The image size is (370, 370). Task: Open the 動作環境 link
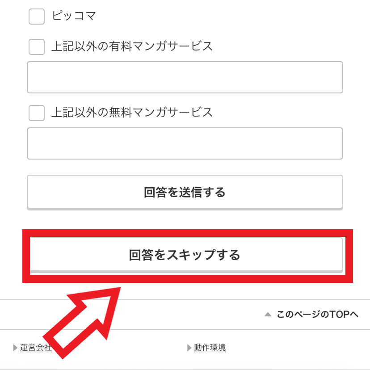click(210, 348)
